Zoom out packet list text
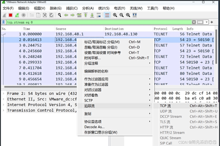This screenshot has height=146, width=220. [x=121, y=15]
